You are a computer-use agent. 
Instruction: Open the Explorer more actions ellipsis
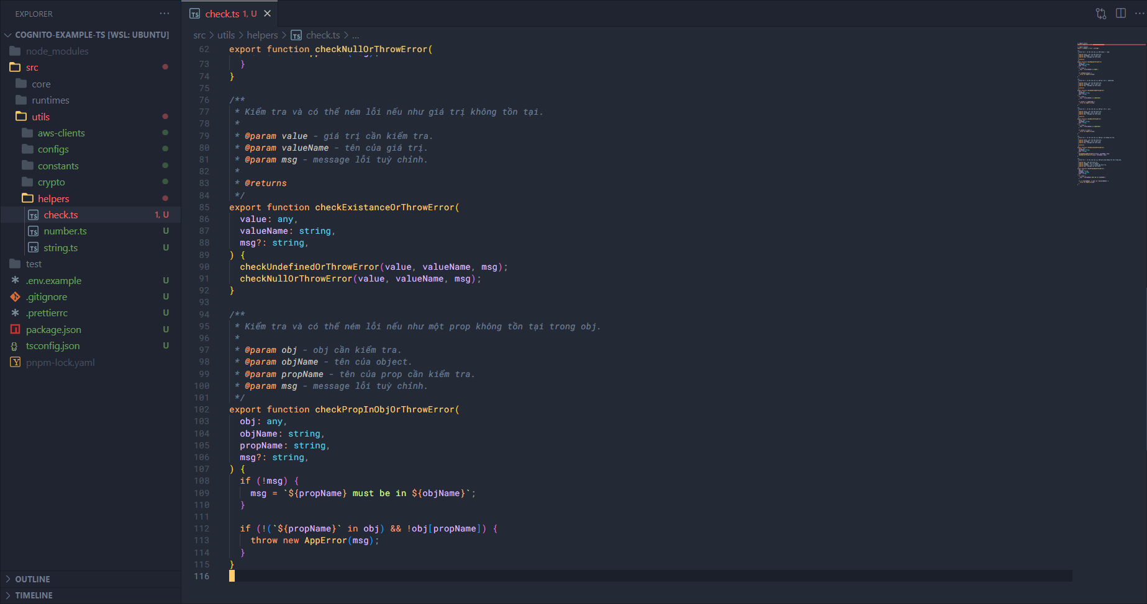[x=164, y=14]
